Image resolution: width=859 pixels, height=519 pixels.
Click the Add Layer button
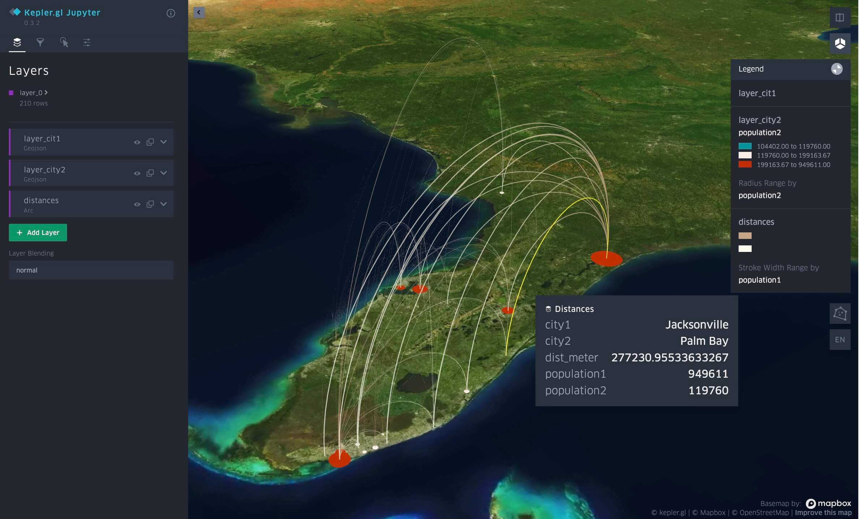[38, 232]
